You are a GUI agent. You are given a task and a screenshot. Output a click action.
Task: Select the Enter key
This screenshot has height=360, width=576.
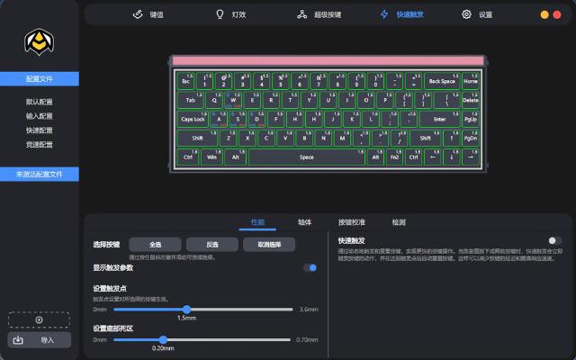440,119
